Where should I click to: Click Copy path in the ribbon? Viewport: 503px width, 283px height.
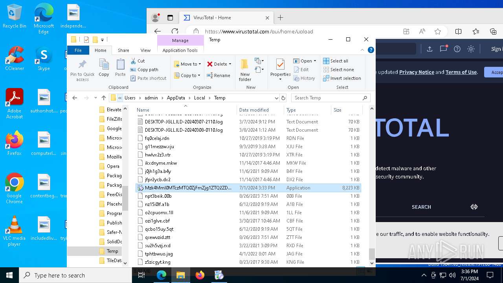144,70
